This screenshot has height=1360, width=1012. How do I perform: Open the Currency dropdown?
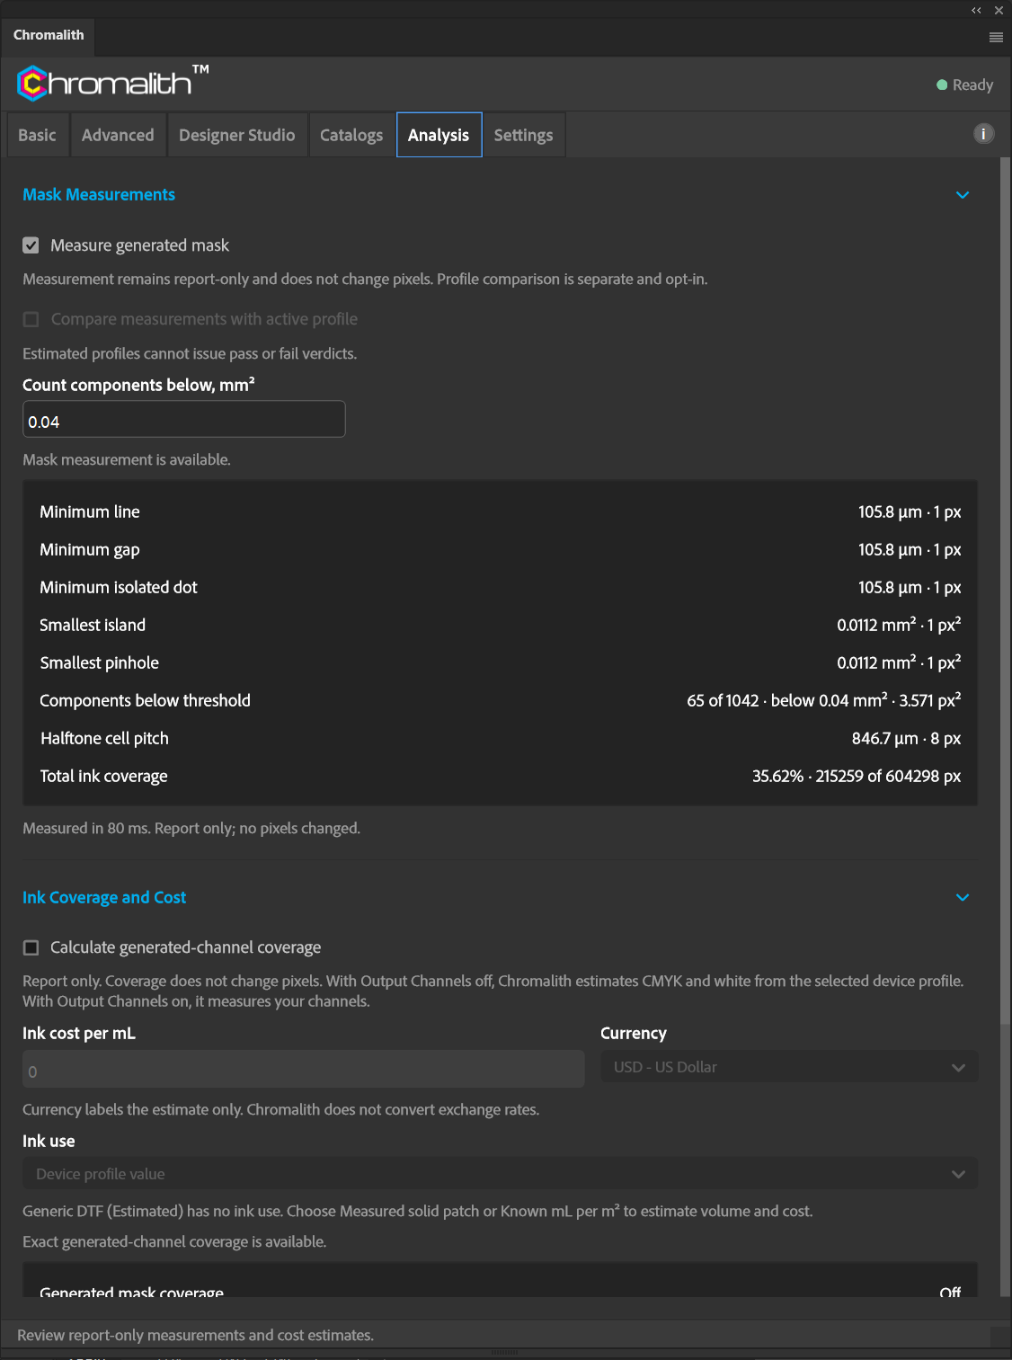point(789,1067)
